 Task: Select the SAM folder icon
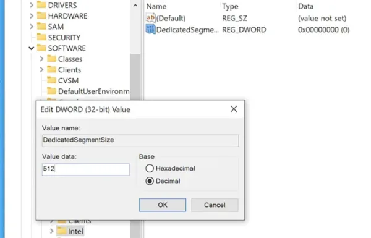coord(41,26)
